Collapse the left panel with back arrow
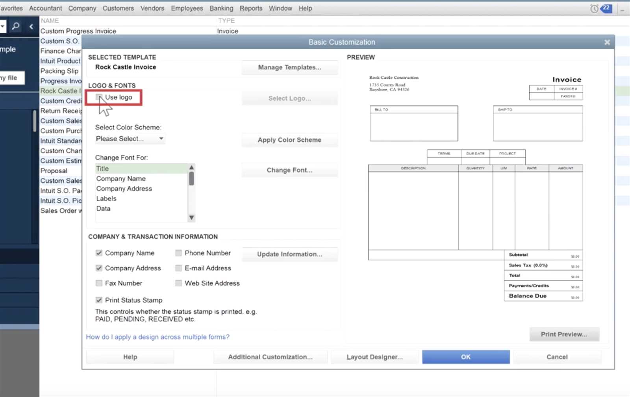This screenshot has width=630, height=397. (x=31, y=26)
